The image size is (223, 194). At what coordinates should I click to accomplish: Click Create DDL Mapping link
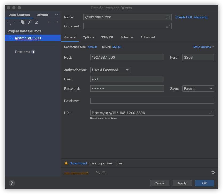(191, 17)
